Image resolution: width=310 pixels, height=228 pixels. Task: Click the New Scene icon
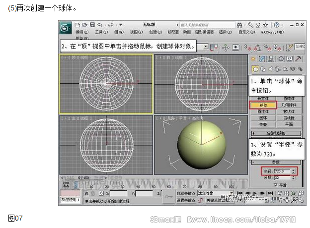tap(77, 25)
